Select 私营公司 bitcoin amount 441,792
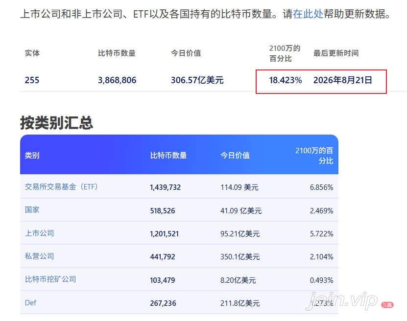The width and height of the screenshot is (407, 321). (x=163, y=257)
